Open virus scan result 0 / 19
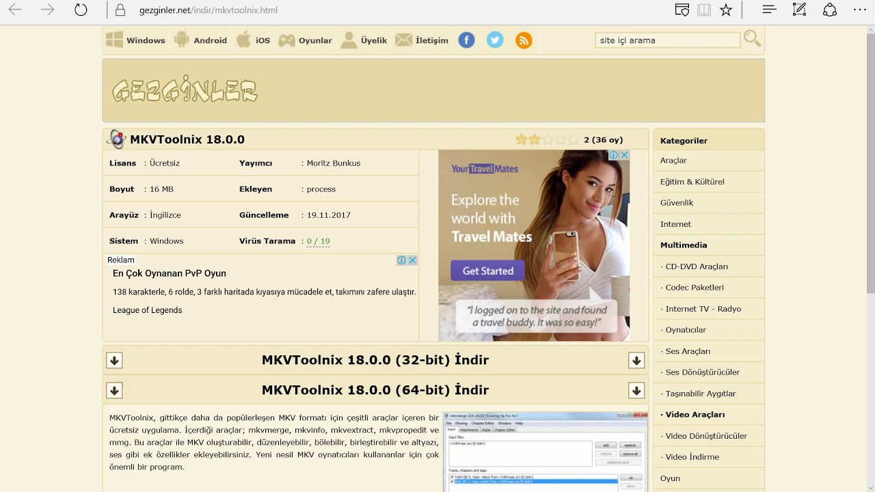Screen dimensions: 875x492 tap(319, 241)
